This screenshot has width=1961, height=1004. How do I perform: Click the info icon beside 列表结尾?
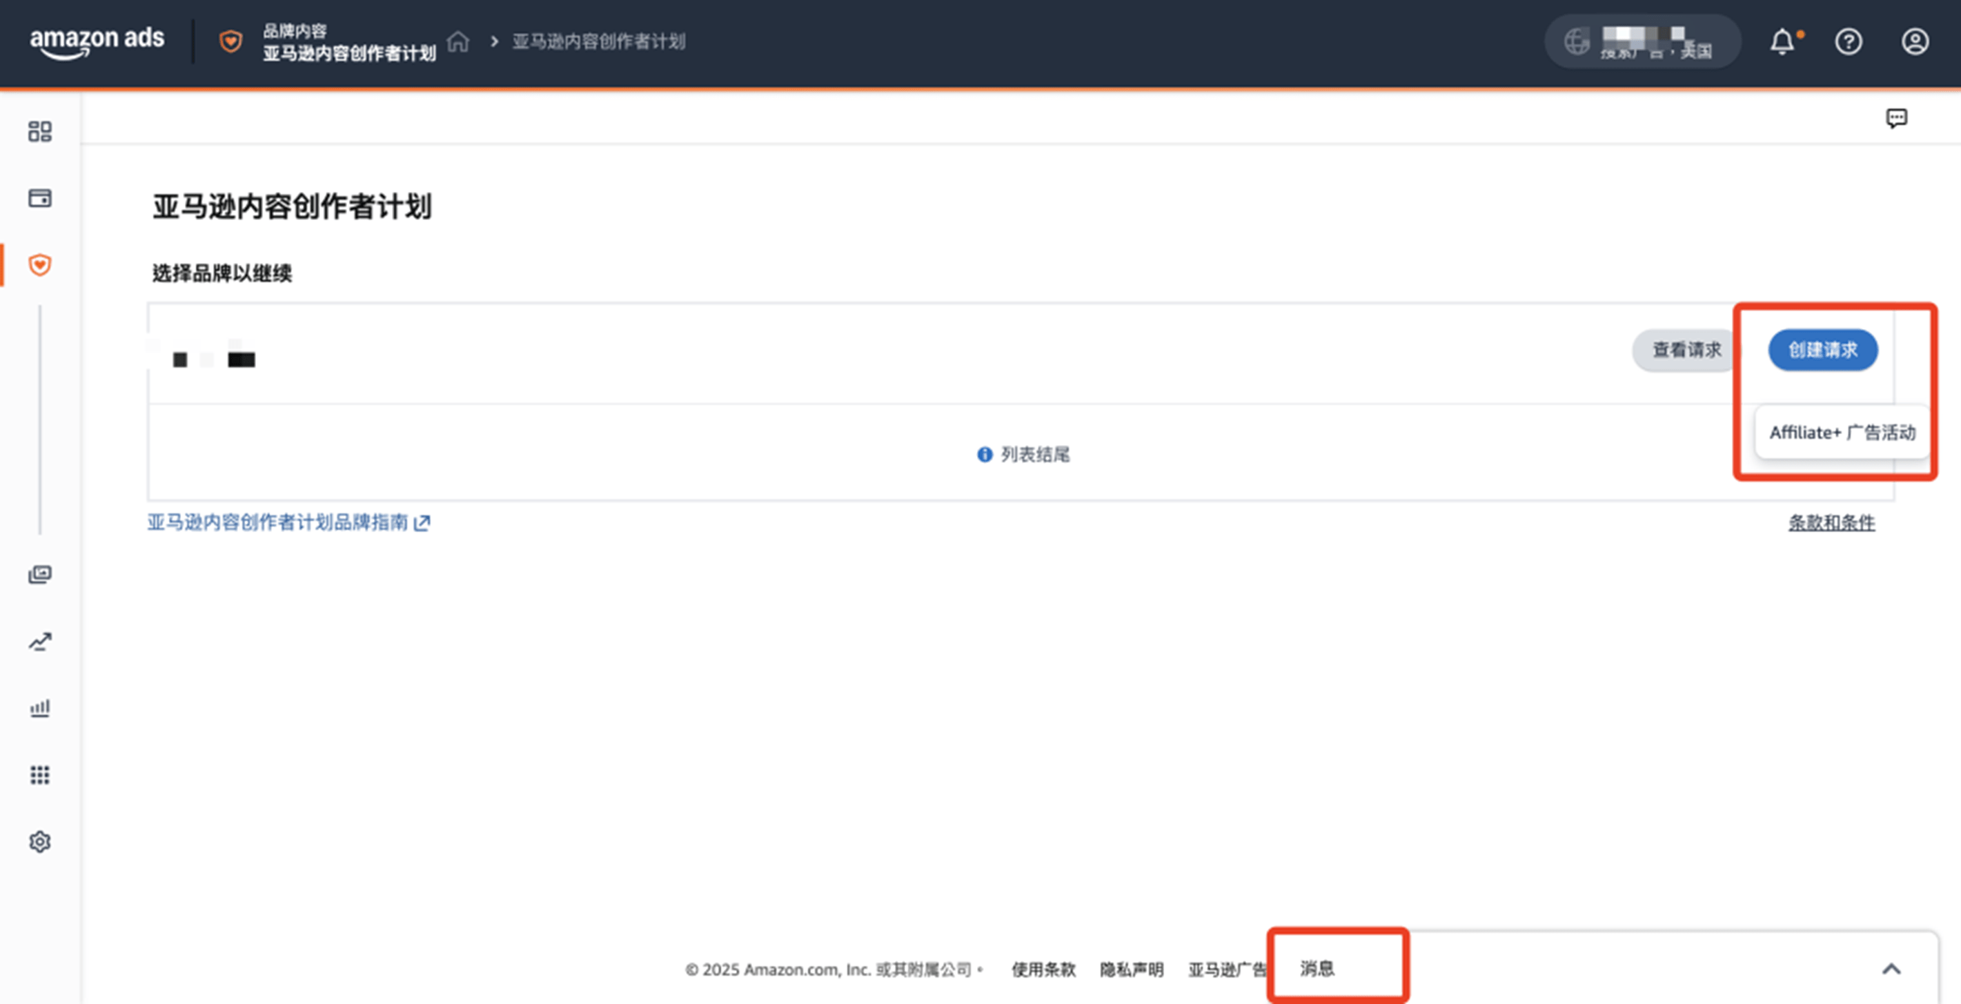pyautogui.click(x=985, y=455)
